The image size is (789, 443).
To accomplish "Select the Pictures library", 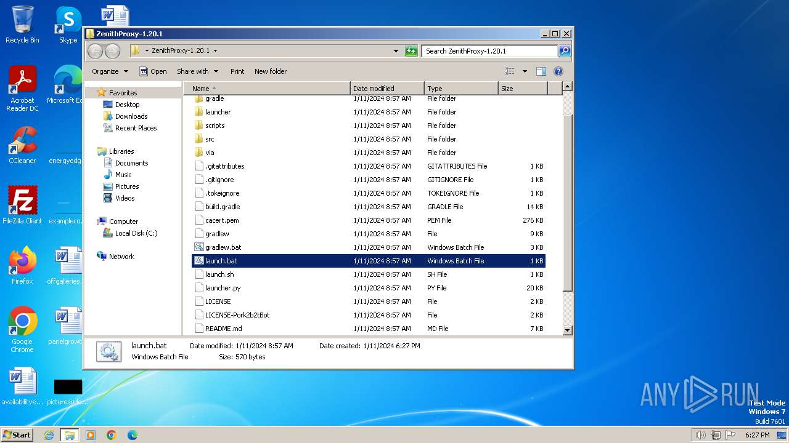I will click(x=127, y=186).
